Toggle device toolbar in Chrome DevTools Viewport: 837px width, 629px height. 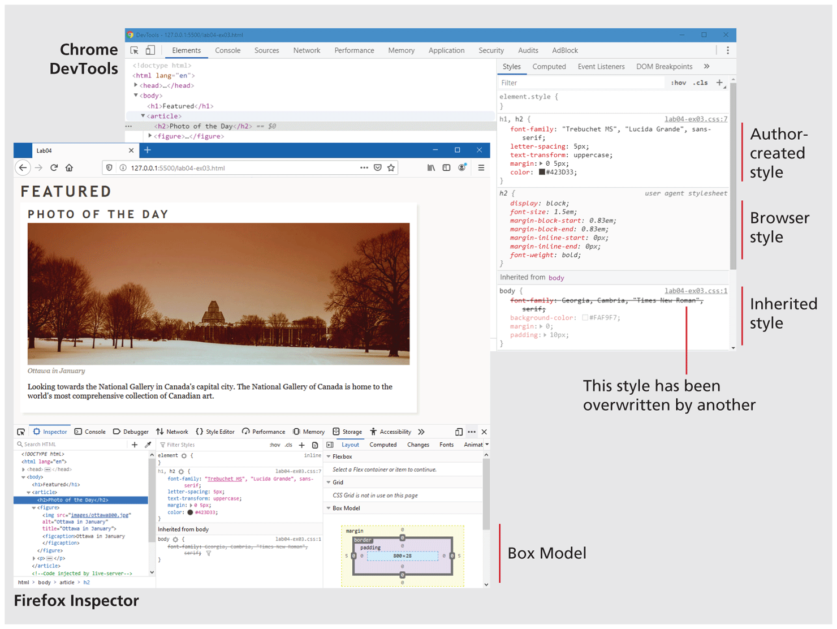pos(150,50)
